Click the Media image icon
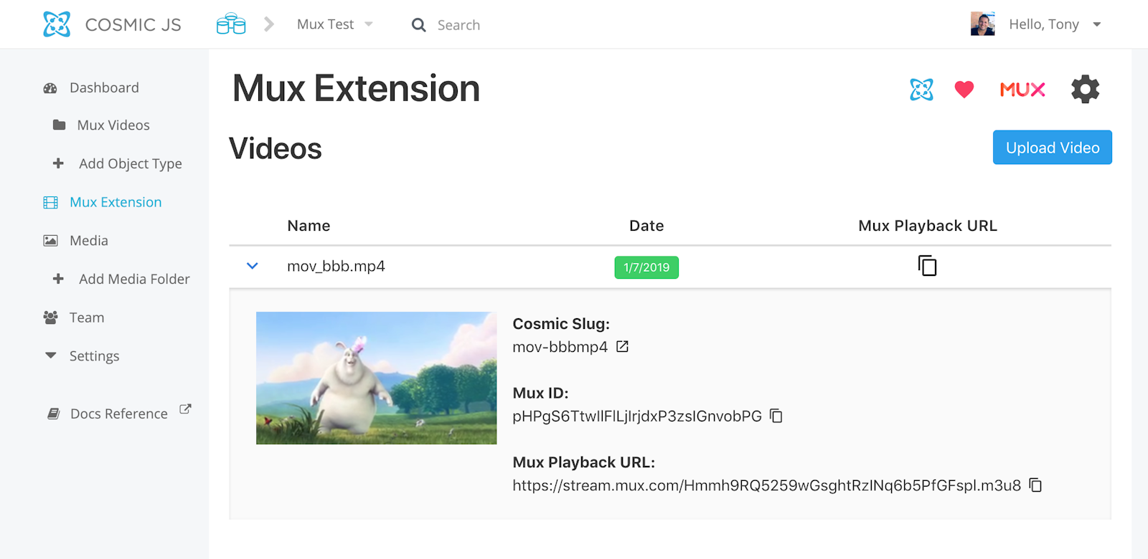 50,241
